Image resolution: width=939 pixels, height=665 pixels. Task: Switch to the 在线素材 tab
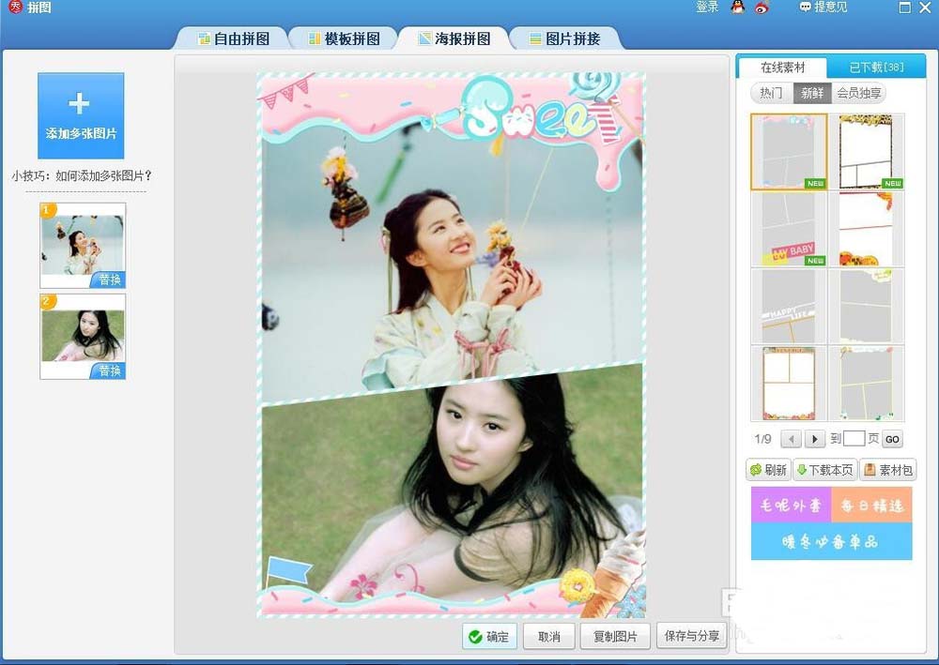click(x=783, y=68)
